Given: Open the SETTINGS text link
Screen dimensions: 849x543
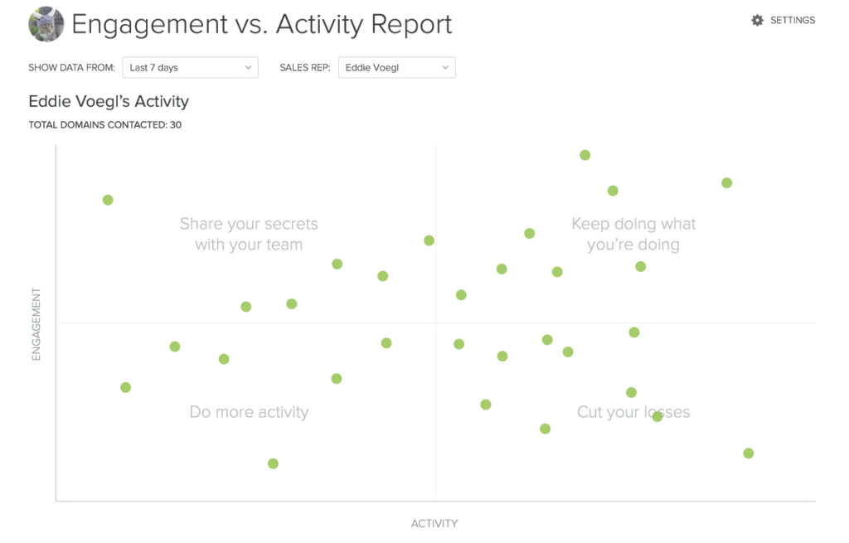Looking at the screenshot, I should coord(793,21).
